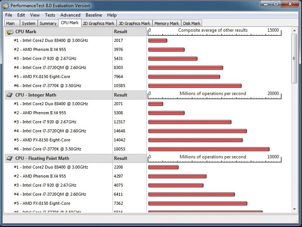302x227 pixels.
Task: Click the CPU - Floating Point Math header
Action: tap(59, 158)
